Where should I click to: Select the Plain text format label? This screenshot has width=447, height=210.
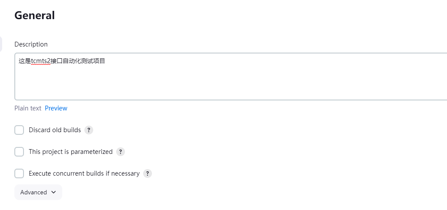pyautogui.click(x=28, y=108)
